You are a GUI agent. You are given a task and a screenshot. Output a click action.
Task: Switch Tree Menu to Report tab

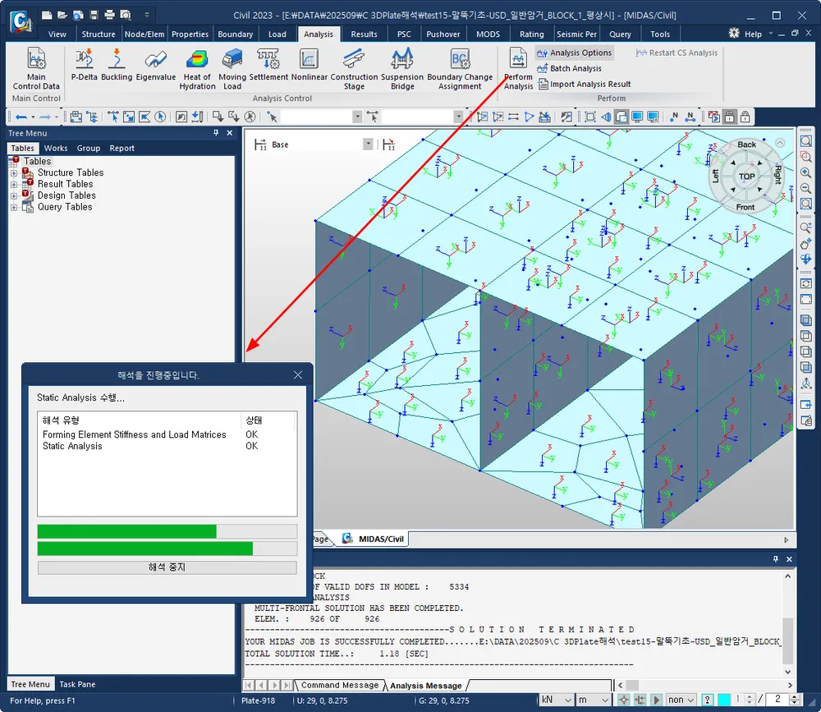coord(122,149)
